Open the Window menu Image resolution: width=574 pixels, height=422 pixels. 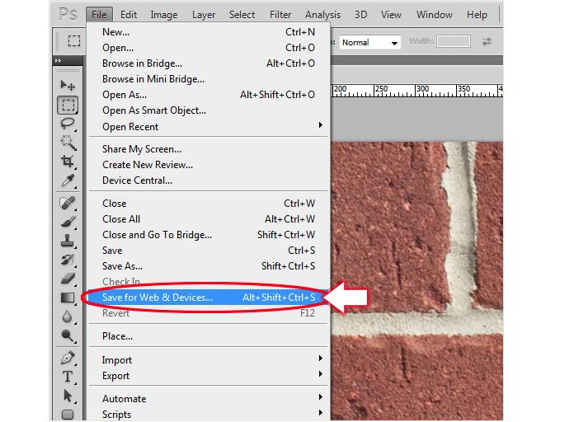434,15
